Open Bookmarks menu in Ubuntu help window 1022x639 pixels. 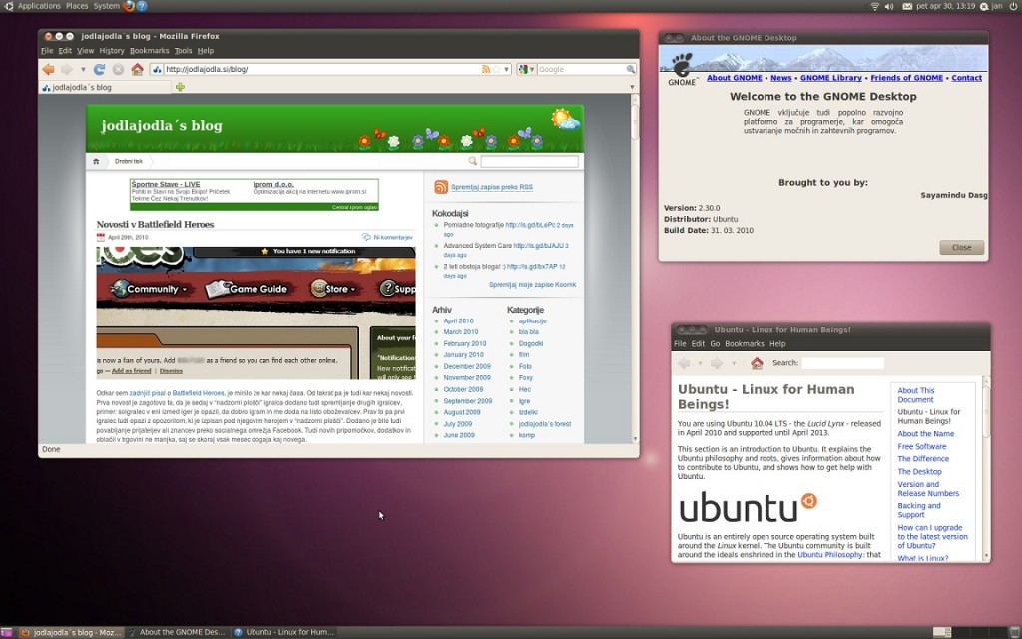(x=745, y=344)
